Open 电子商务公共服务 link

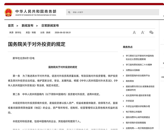(134, 112)
